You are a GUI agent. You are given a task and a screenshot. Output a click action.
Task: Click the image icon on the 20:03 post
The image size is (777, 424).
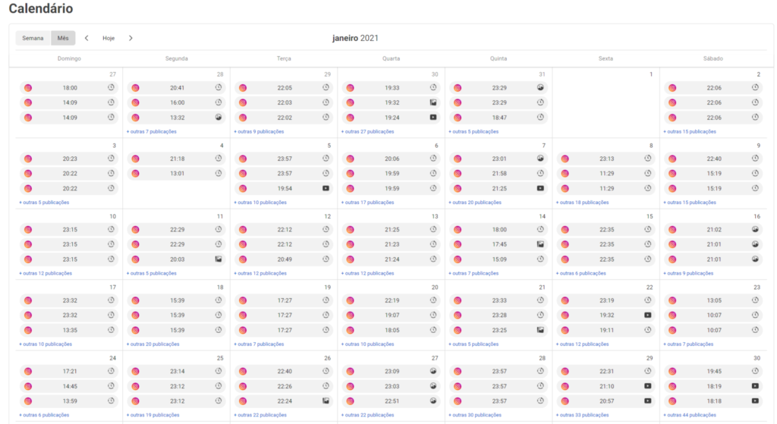219,259
